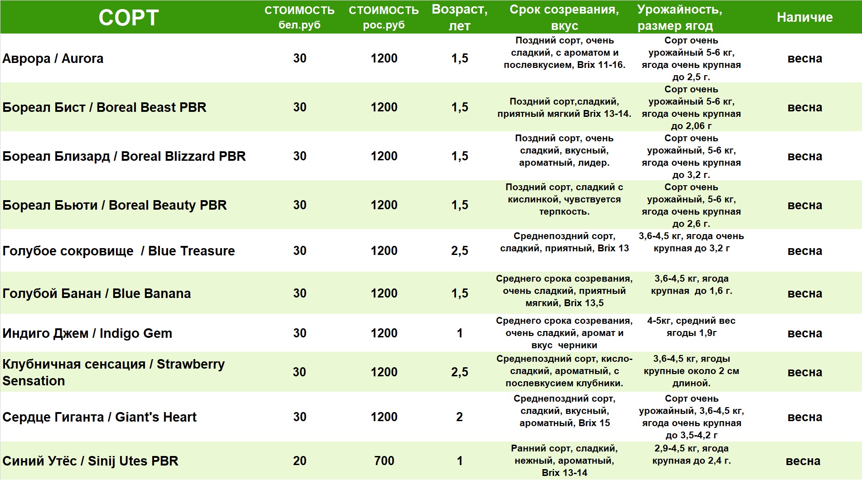Select Бореал Близард / Boreal Blizzard PBR
Screen dimensions: 862x480
click(124, 156)
